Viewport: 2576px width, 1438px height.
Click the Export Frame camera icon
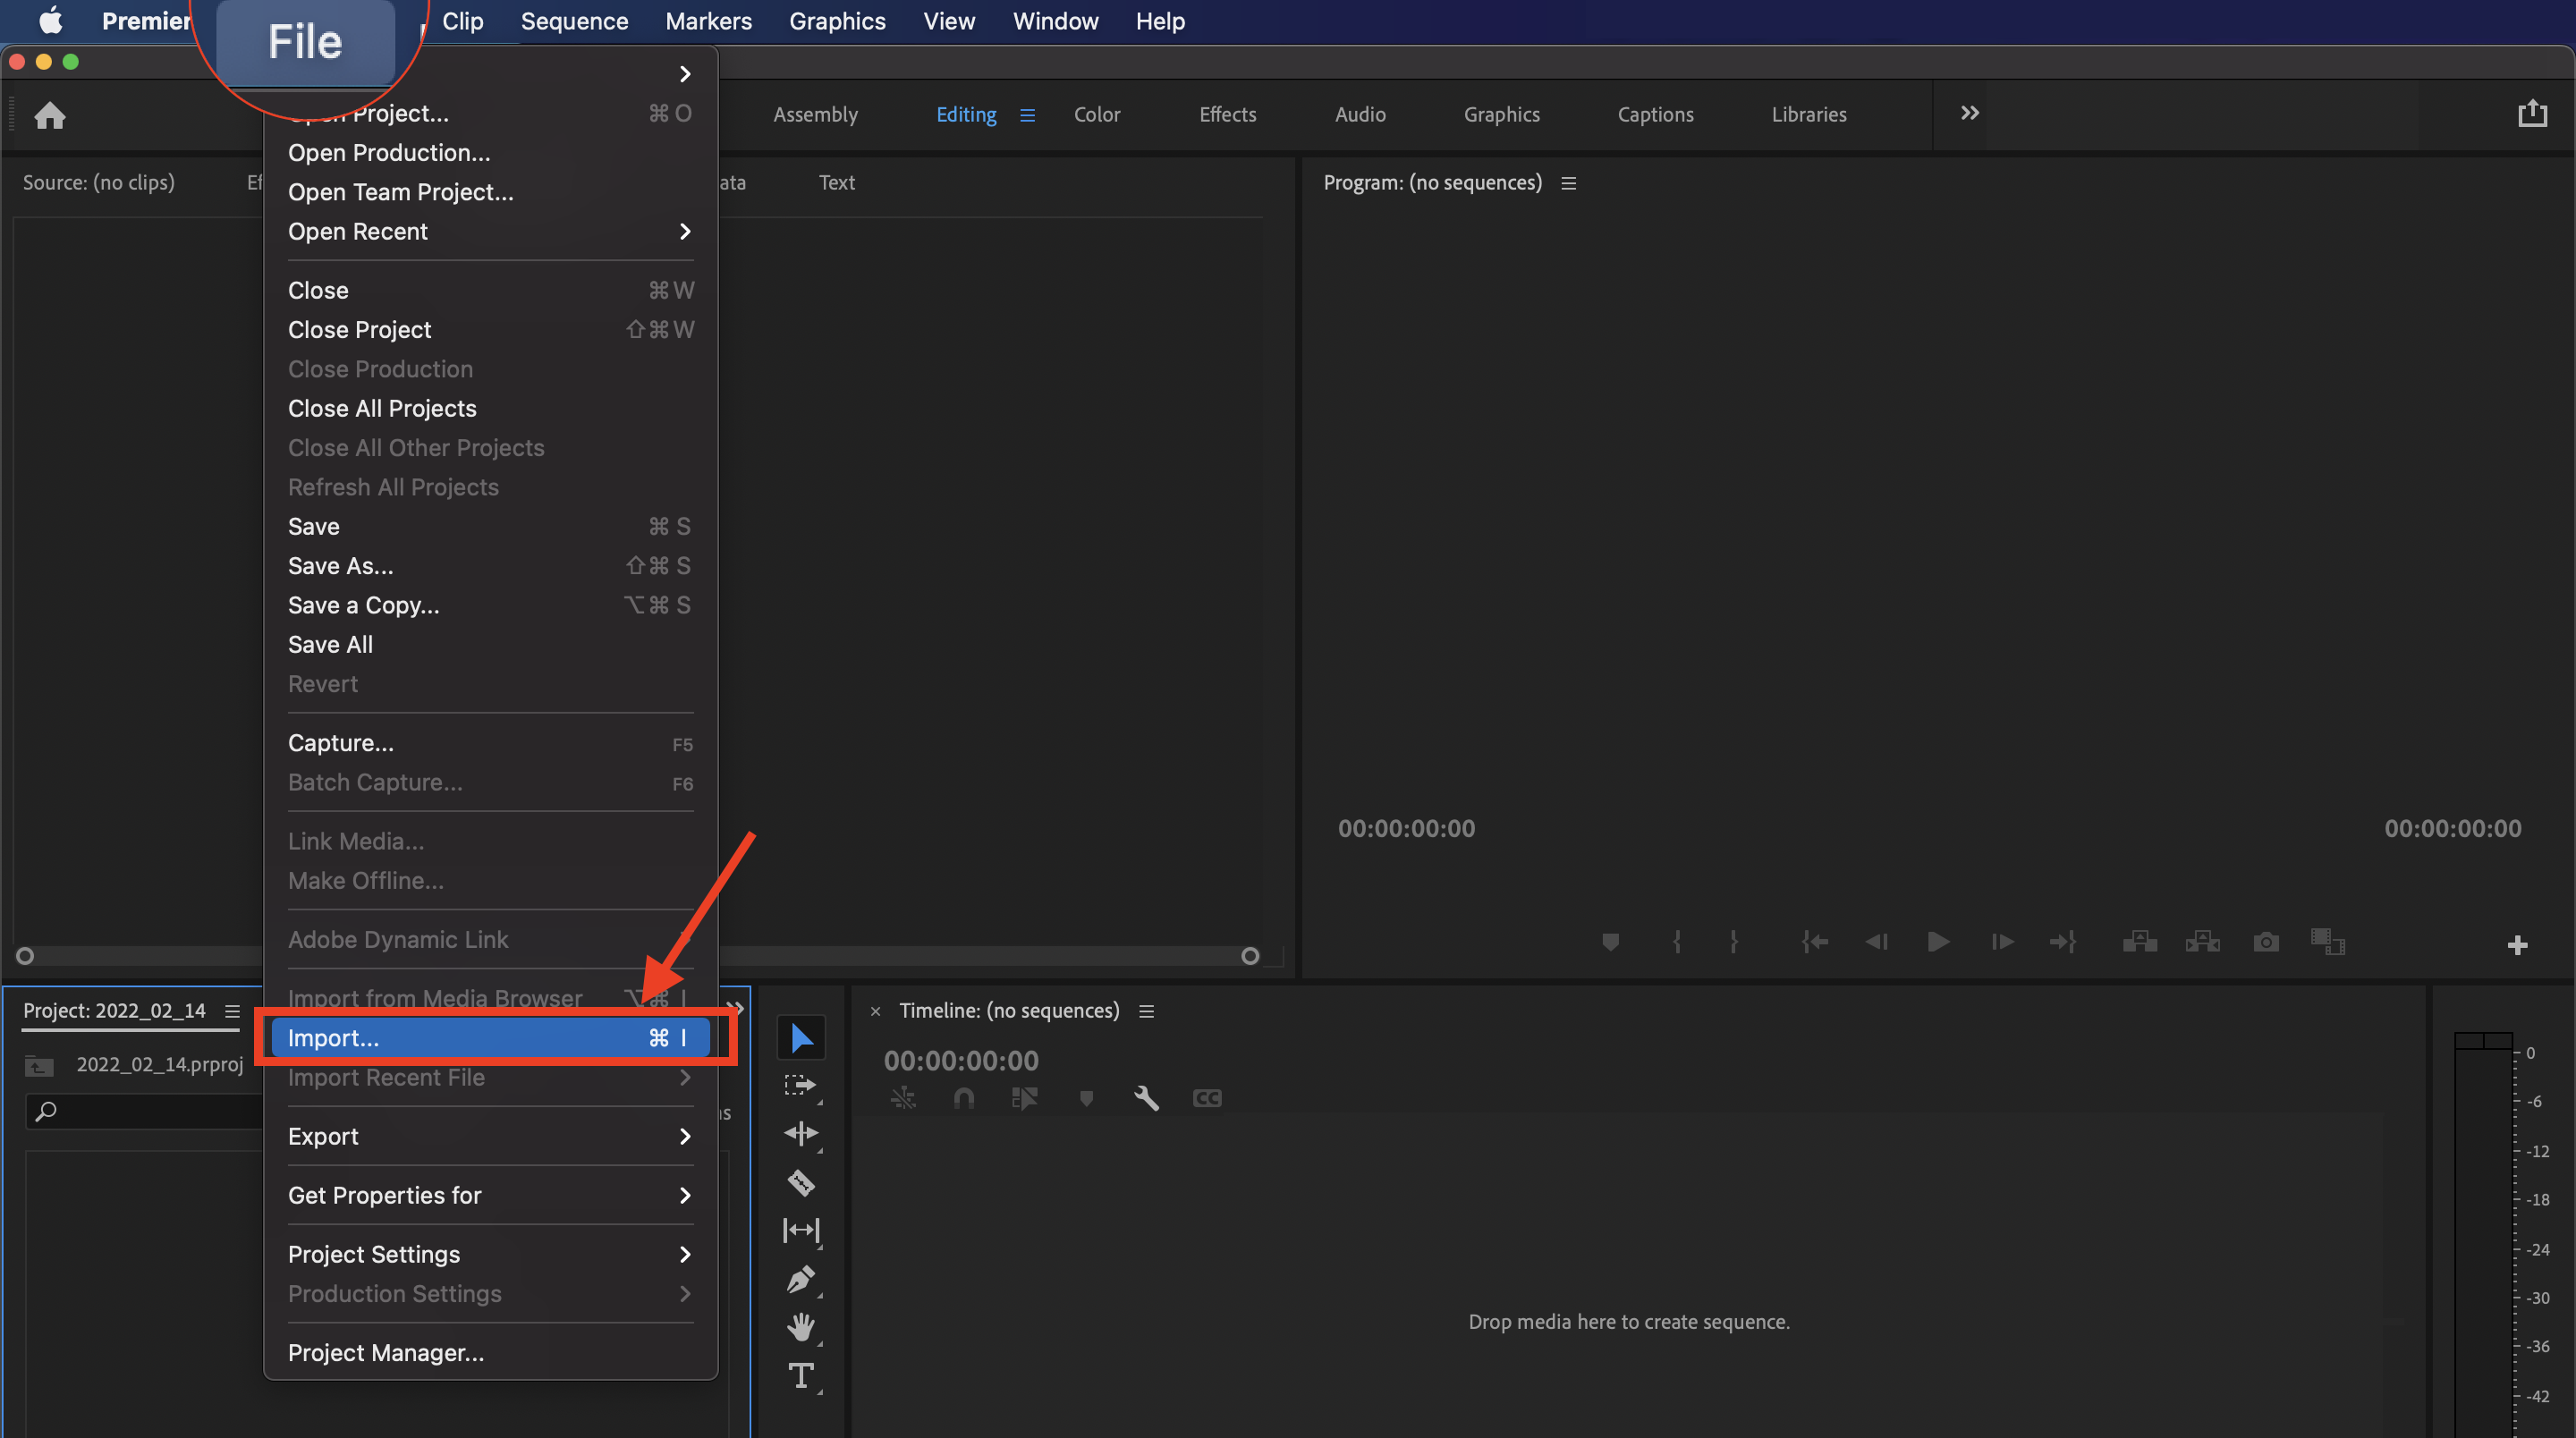(2266, 942)
